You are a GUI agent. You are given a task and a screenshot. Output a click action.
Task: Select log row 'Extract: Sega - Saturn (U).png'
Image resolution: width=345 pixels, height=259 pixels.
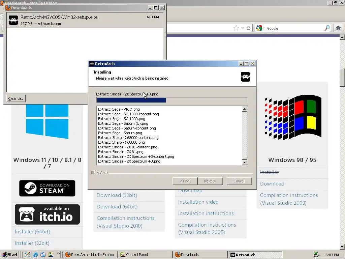[x=123, y=123]
